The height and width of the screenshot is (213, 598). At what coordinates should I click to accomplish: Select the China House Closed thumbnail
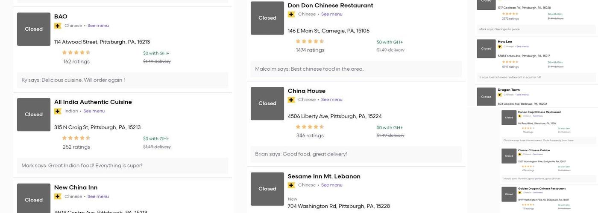point(267,104)
